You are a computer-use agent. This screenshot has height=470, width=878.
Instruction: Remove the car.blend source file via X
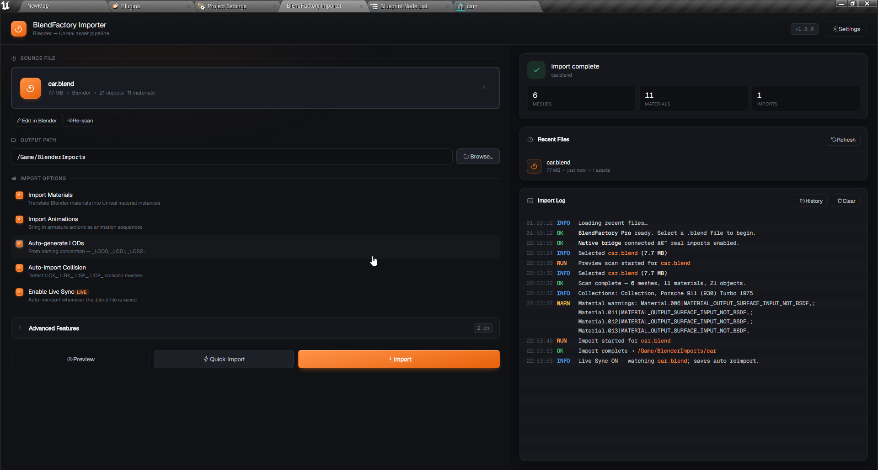pos(484,88)
